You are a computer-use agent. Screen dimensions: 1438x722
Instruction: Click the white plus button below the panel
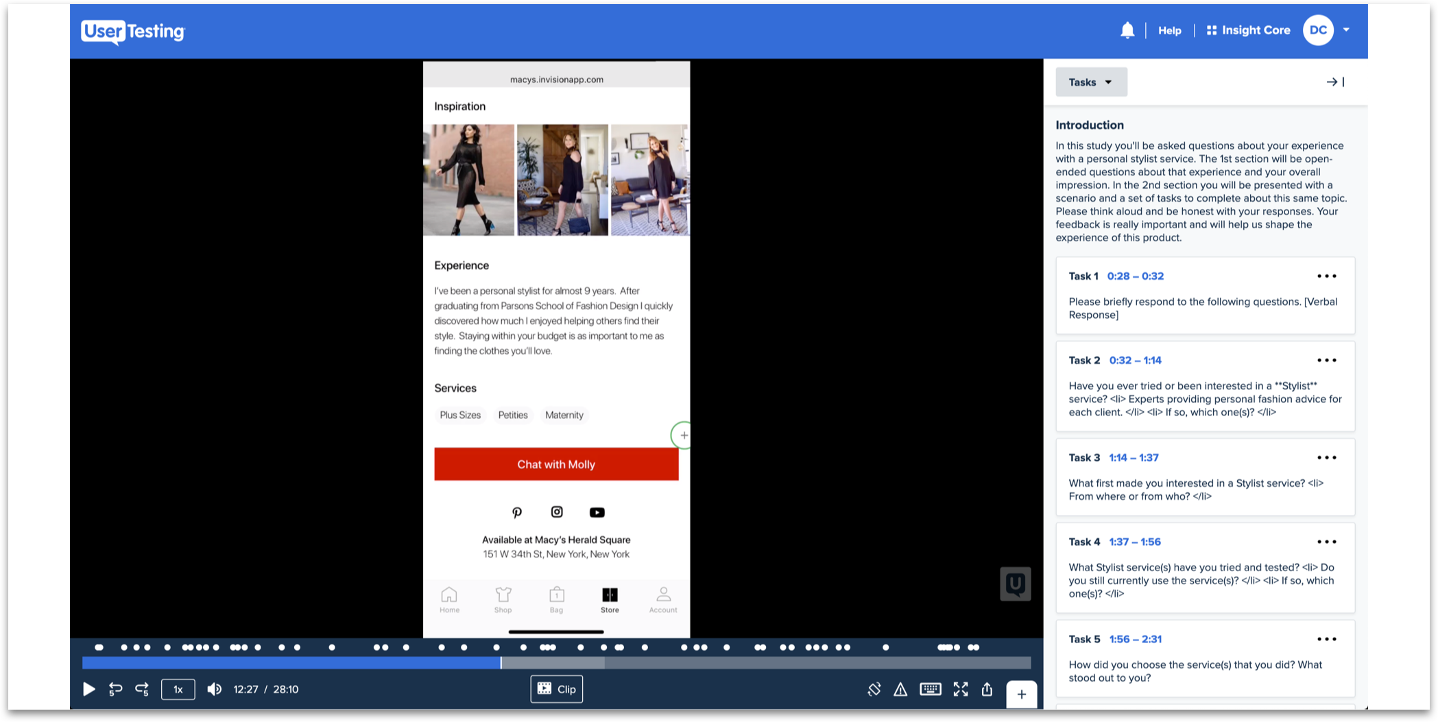[1022, 695]
